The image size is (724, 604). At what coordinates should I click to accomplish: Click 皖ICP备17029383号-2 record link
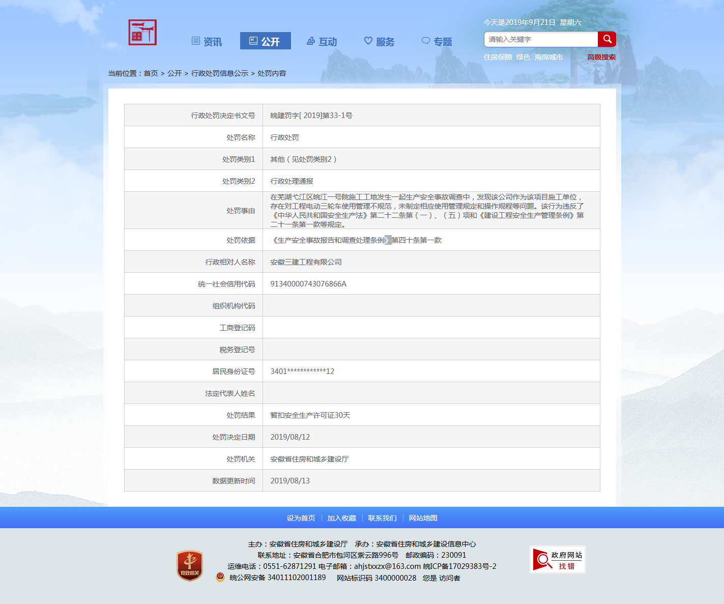tap(459, 566)
